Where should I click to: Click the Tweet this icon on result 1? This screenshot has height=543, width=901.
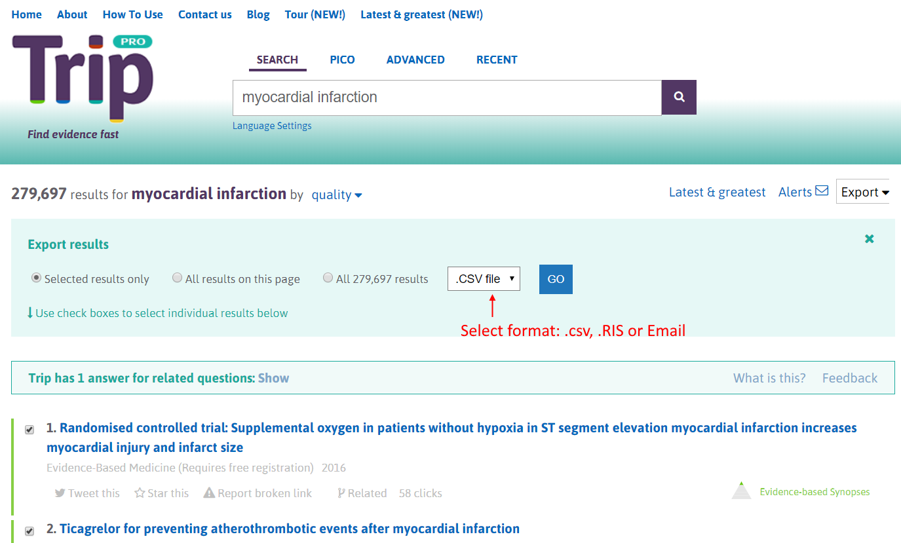click(60, 493)
